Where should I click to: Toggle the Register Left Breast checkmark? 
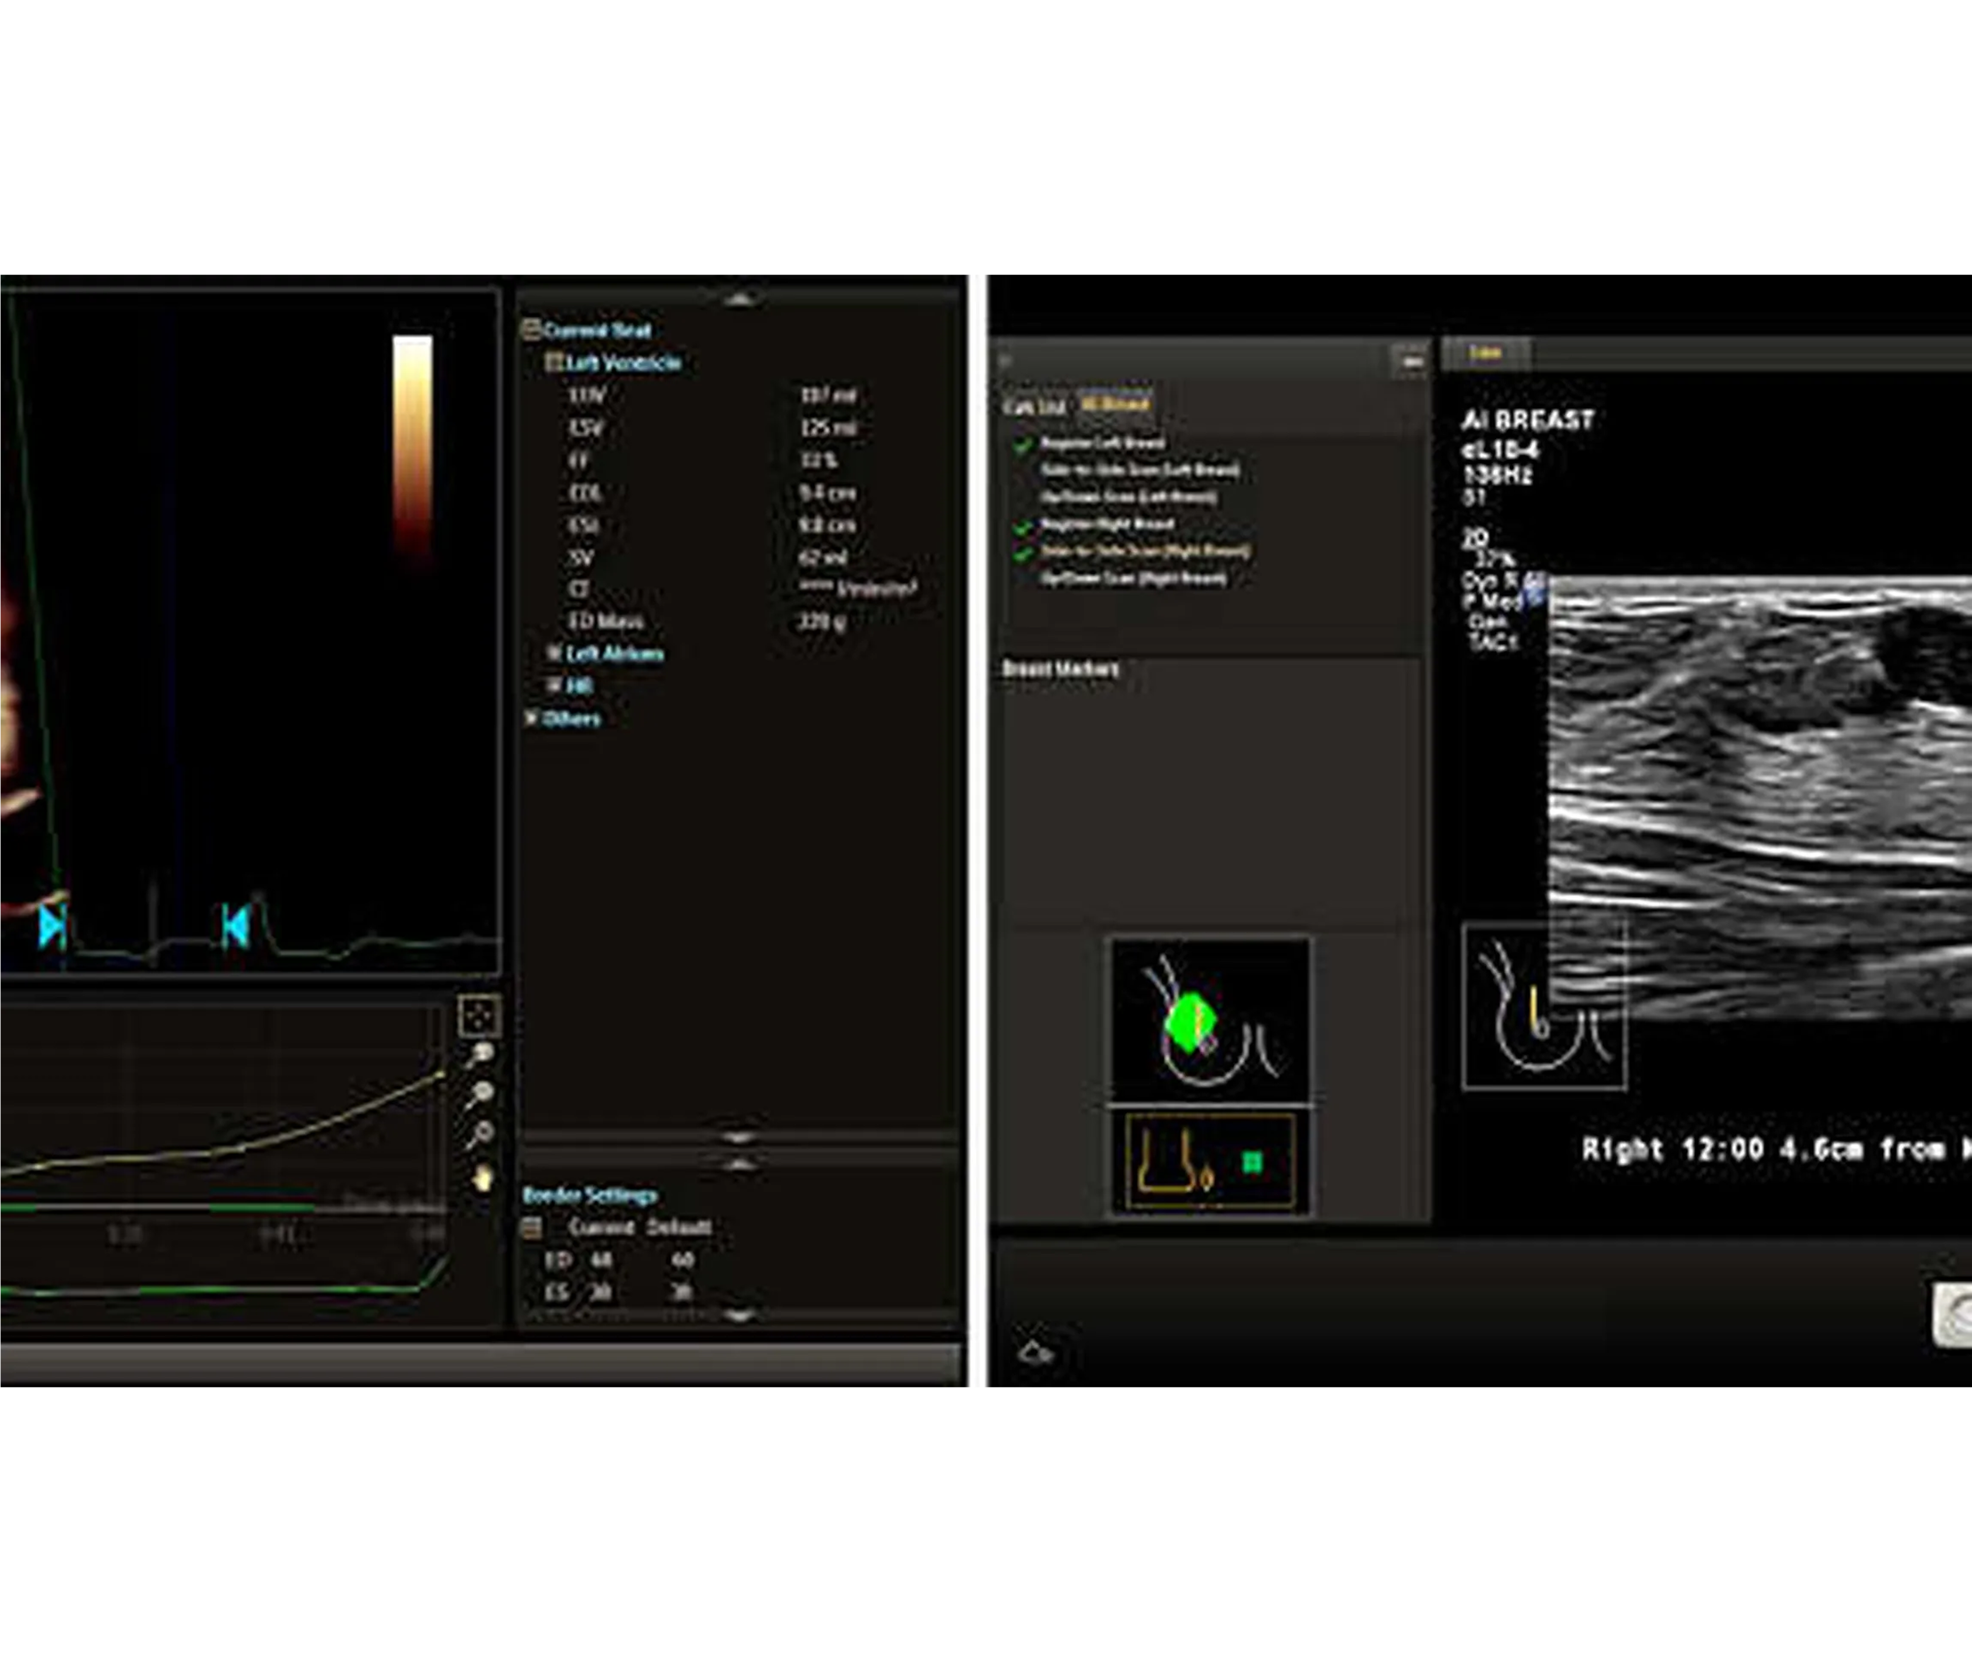1022,445
